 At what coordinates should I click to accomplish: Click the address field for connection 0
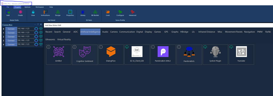[x=26, y=29]
